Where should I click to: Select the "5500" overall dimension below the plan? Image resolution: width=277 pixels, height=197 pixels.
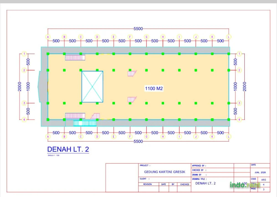tap(138, 142)
